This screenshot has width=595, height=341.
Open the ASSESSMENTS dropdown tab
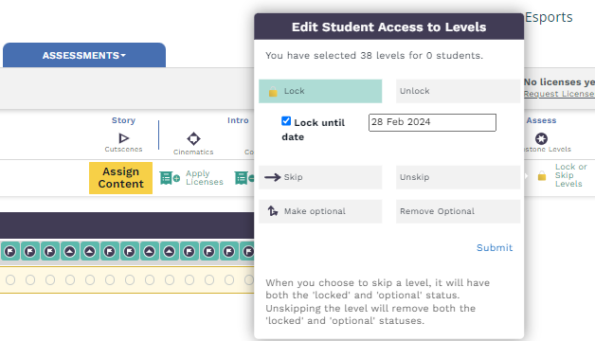click(x=84, y=55)
